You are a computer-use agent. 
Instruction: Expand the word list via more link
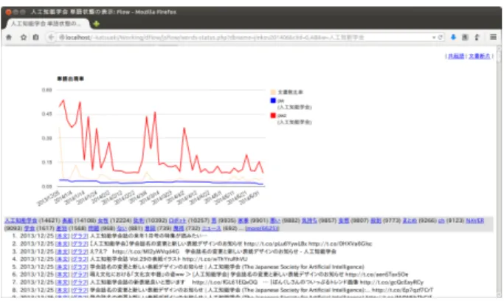coord(262,229)
